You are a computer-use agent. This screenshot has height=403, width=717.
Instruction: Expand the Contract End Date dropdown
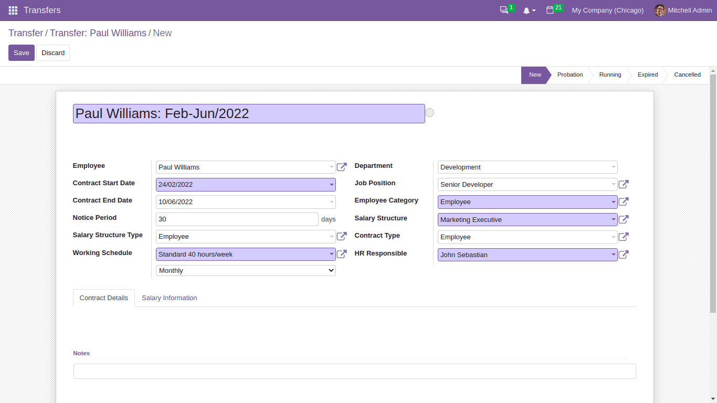tap(331, 201)
